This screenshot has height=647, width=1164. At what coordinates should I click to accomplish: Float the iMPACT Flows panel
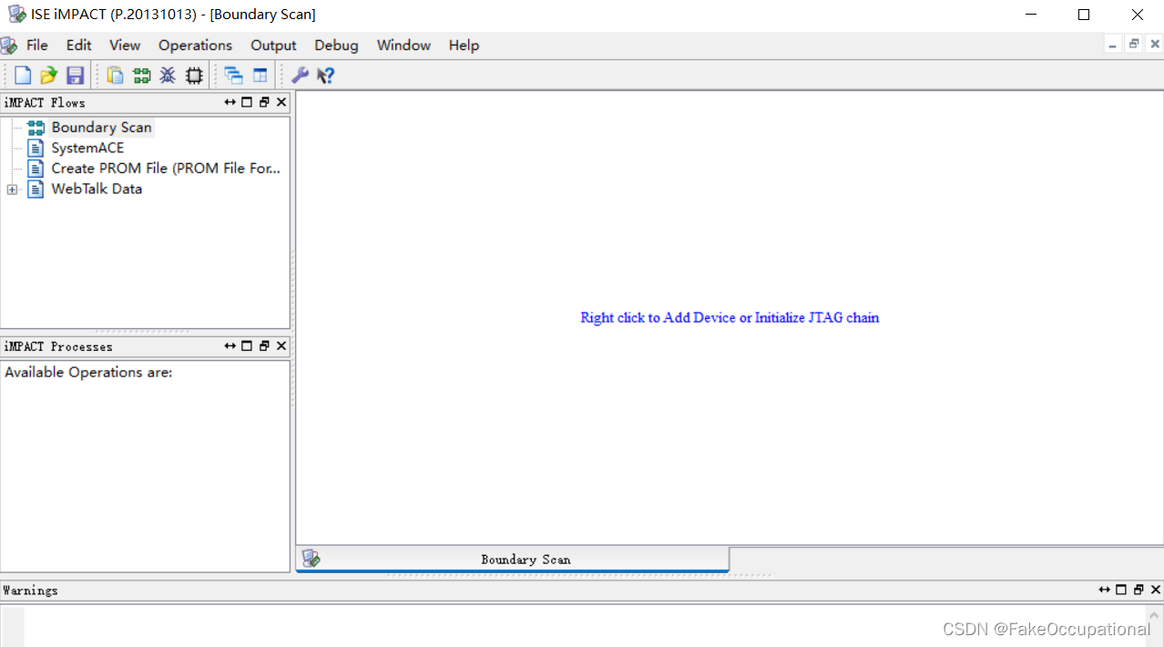tap(264, 102)
